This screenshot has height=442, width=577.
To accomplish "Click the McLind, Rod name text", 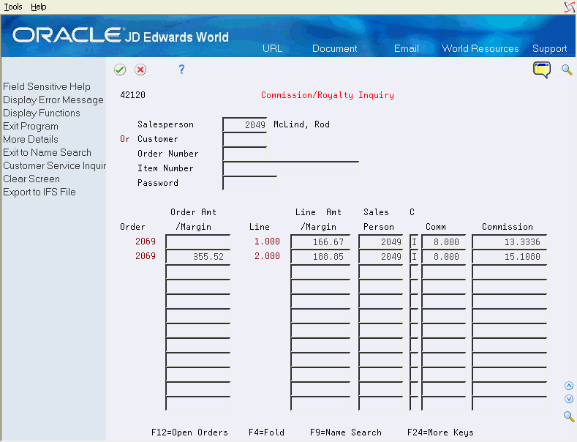I will (x=301, y=124).
